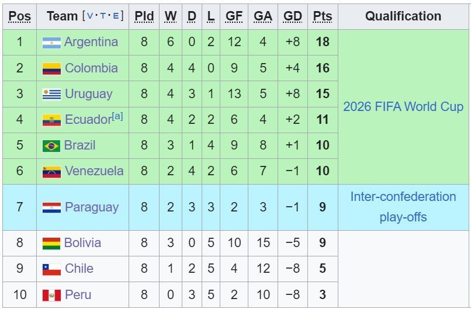Screen dimensions: 471x309
Task: Open the Argentina team link
Action: 91,42
